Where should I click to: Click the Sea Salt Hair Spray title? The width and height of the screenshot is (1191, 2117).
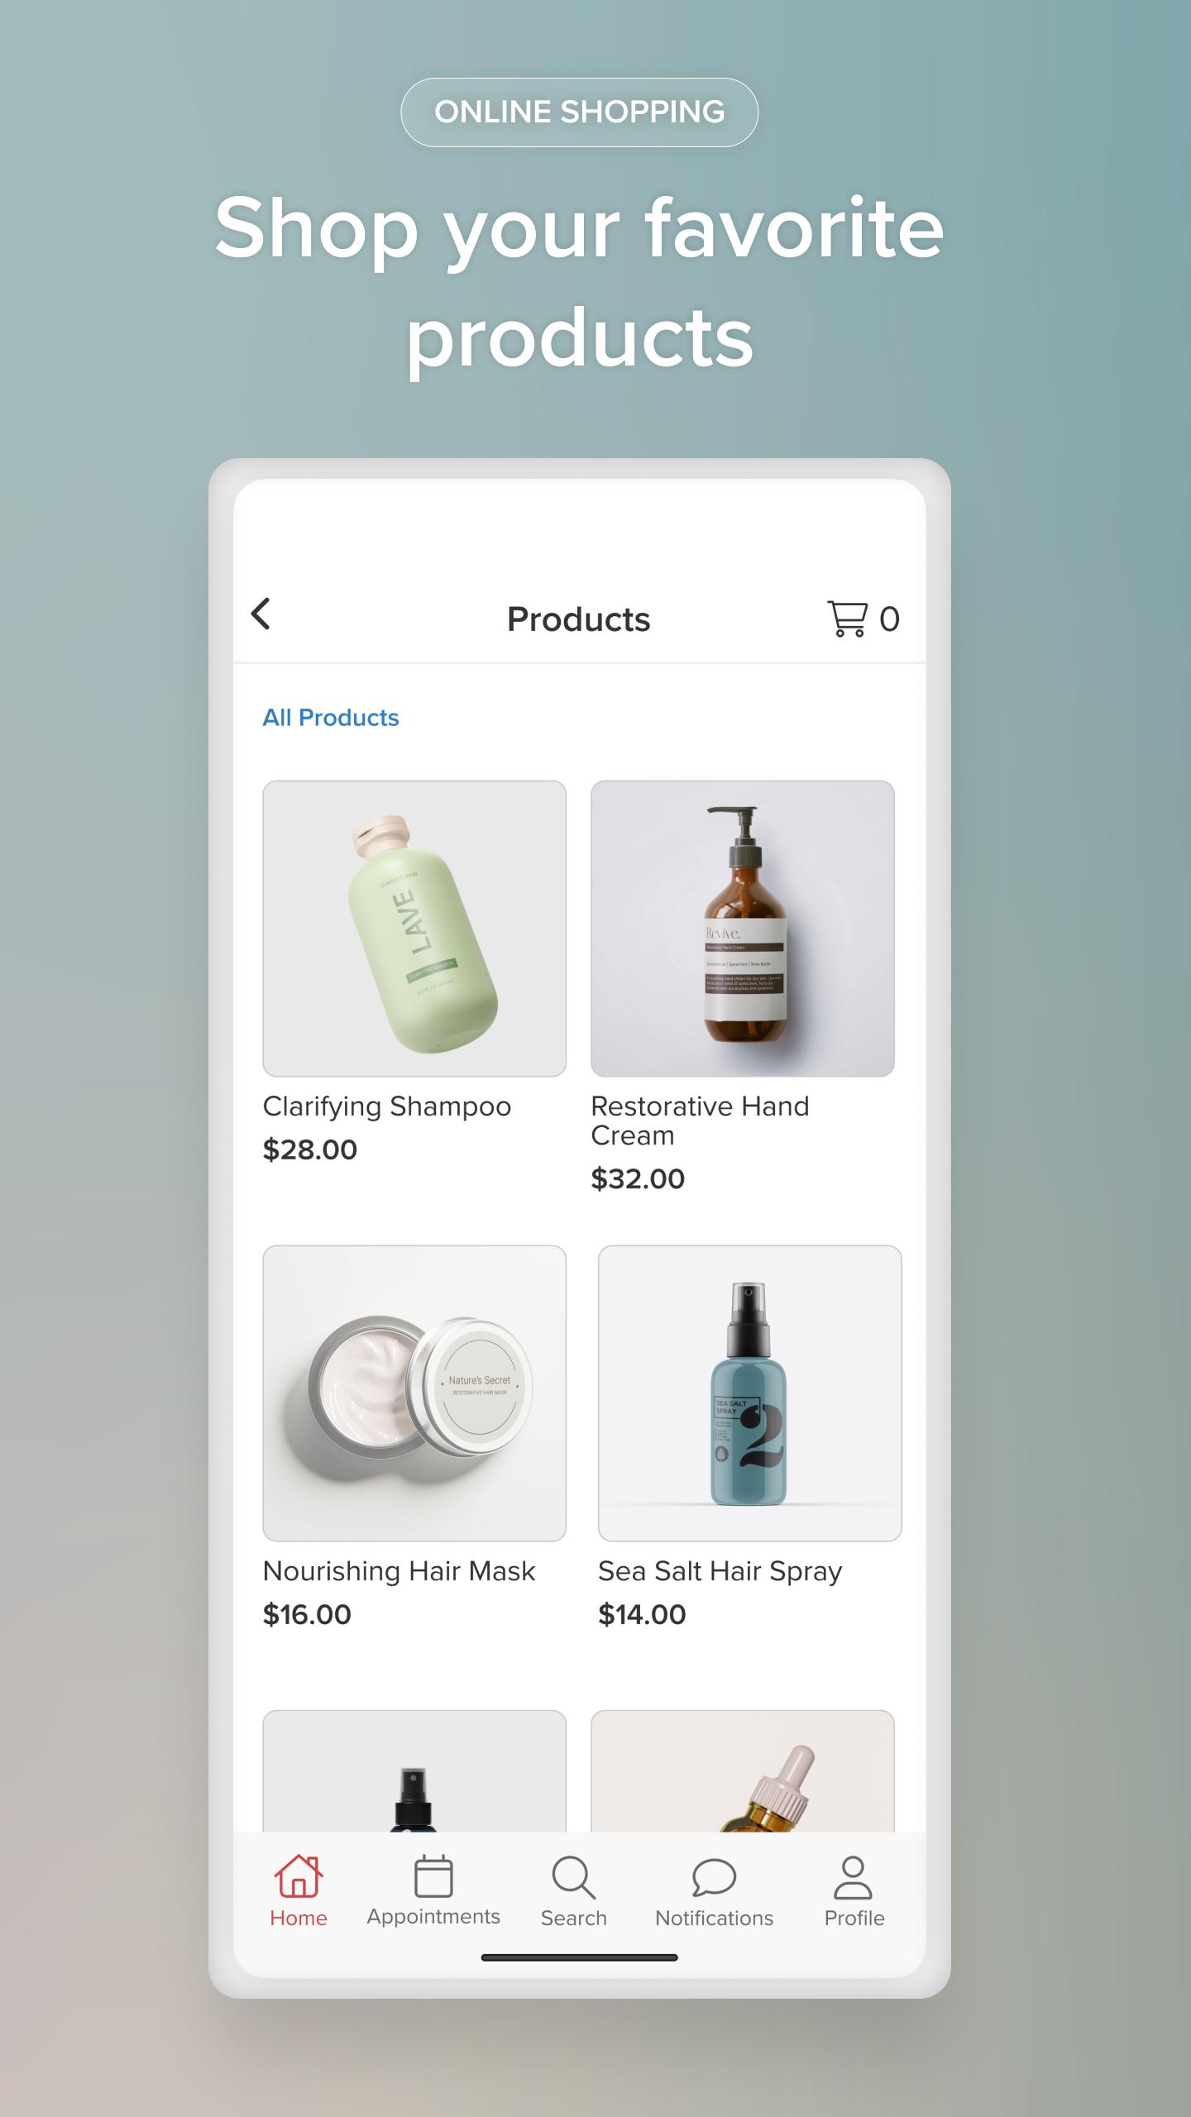[720, 1571]
